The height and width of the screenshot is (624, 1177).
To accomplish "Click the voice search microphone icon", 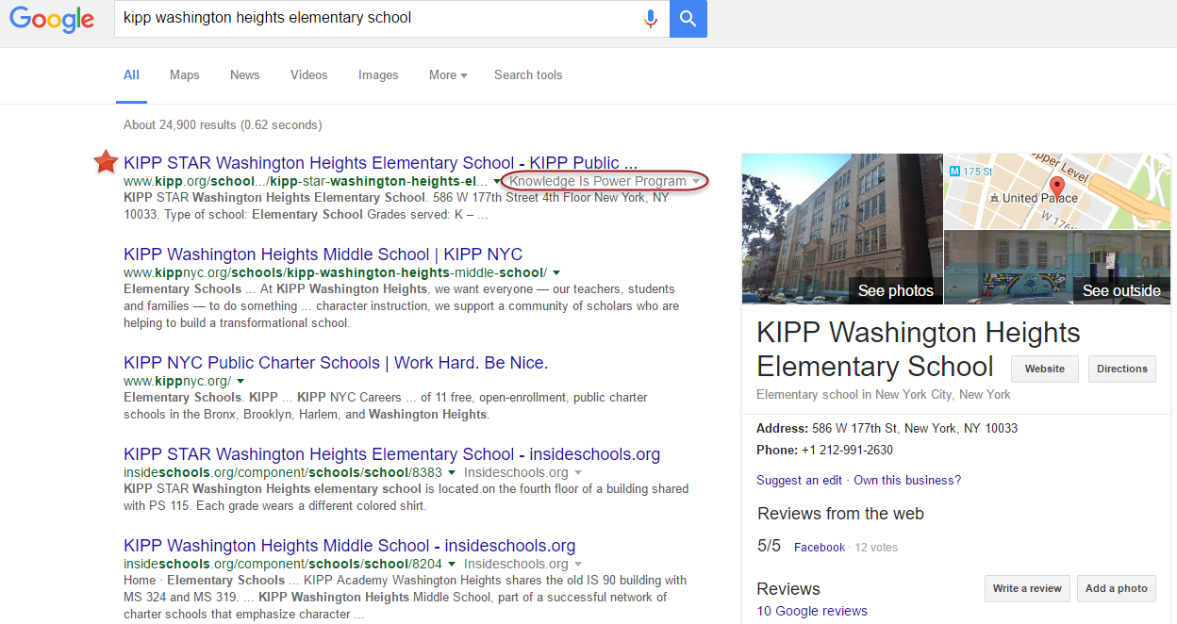I will pyautogui.click(x=650, y=19).
